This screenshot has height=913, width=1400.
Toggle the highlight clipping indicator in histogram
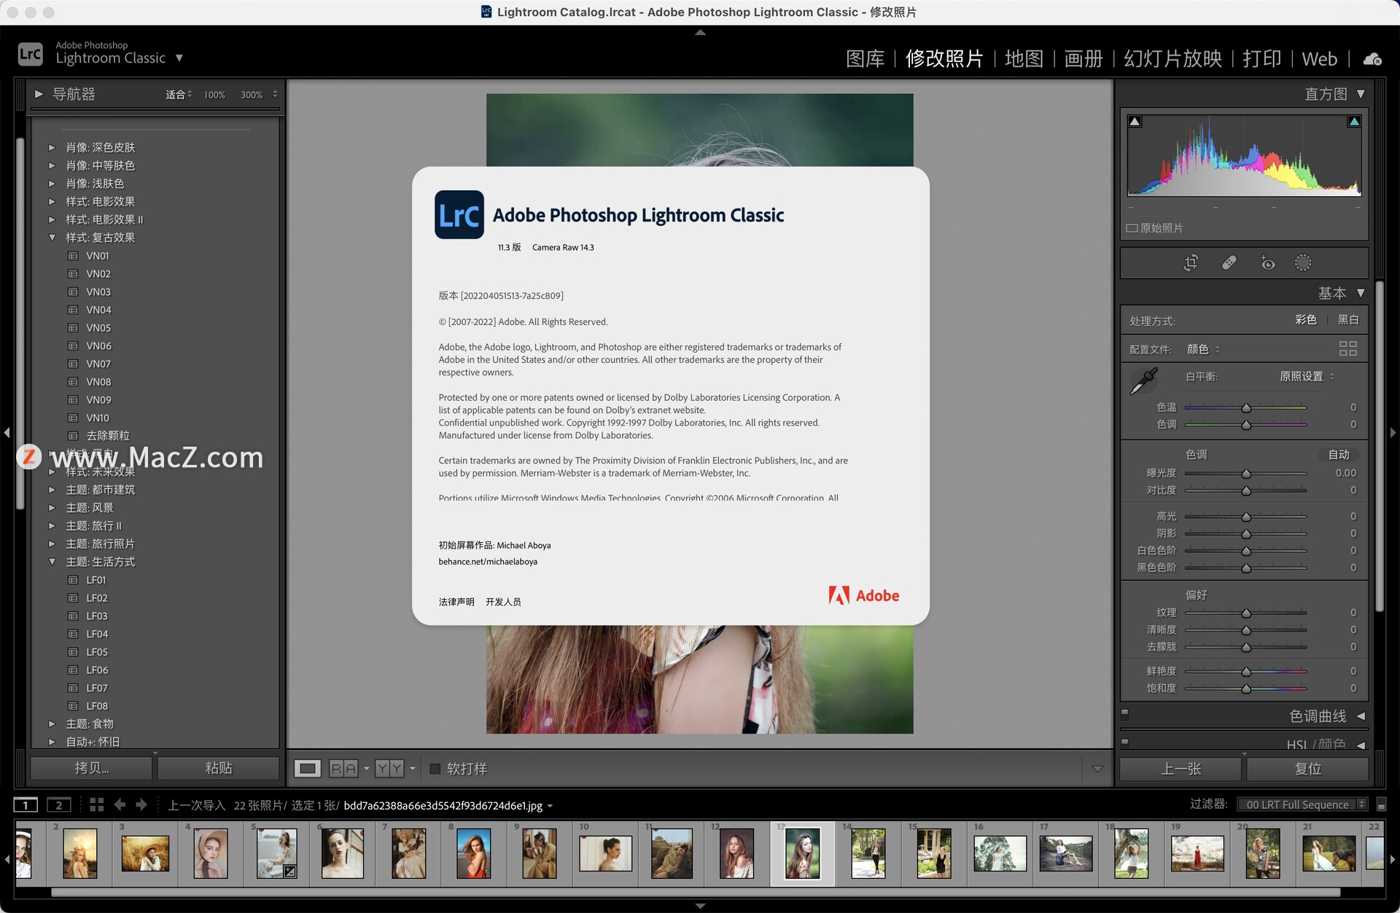click(x=1354, y=122)
